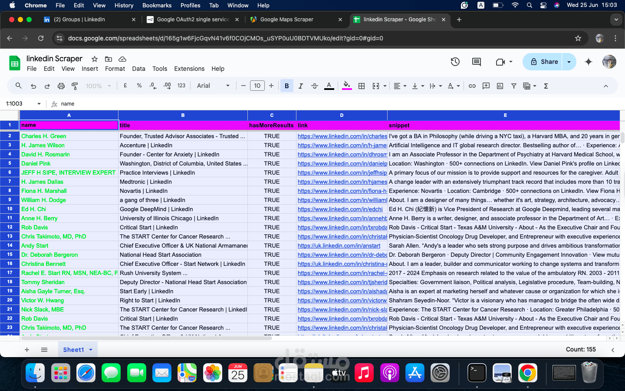Toggle Strikethrough formatting
This screenshot has height=391, width=625.
pos(315,86)
